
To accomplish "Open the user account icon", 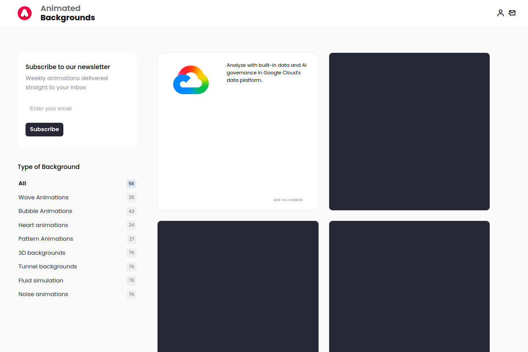I will 500,13.
